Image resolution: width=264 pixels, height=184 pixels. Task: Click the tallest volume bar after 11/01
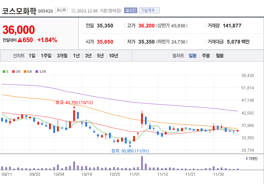point(142,163)
